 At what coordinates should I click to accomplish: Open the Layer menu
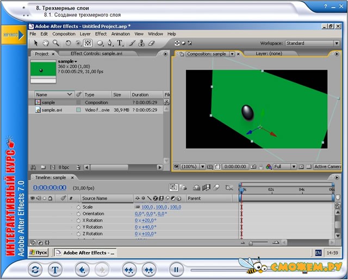click(85, 34)
